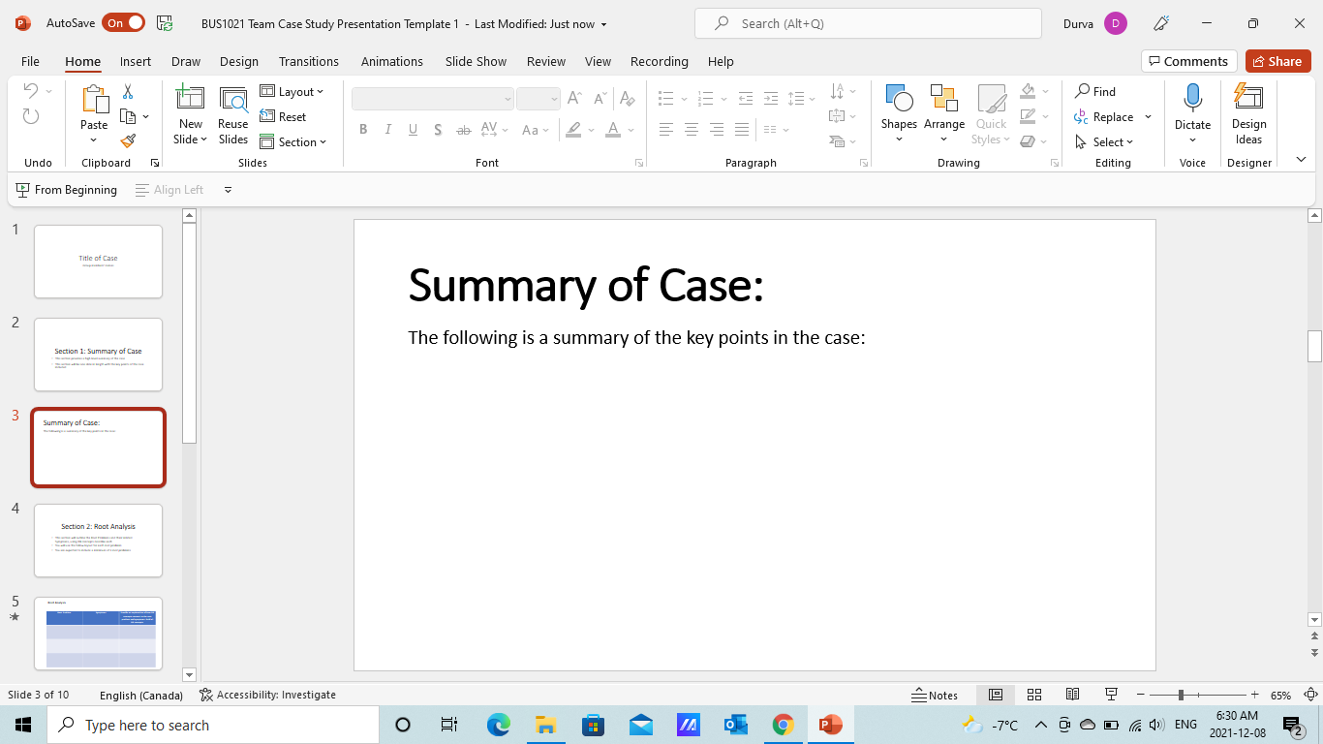
Task: Toggle Strikethrough formatting
Action: click(x=463, y=130)
